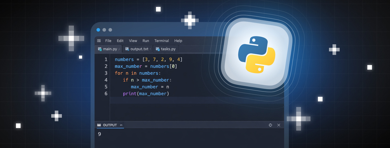Select the OUTPUT panel tab
The image size is (390, 148).
click(x=110, y=125)
